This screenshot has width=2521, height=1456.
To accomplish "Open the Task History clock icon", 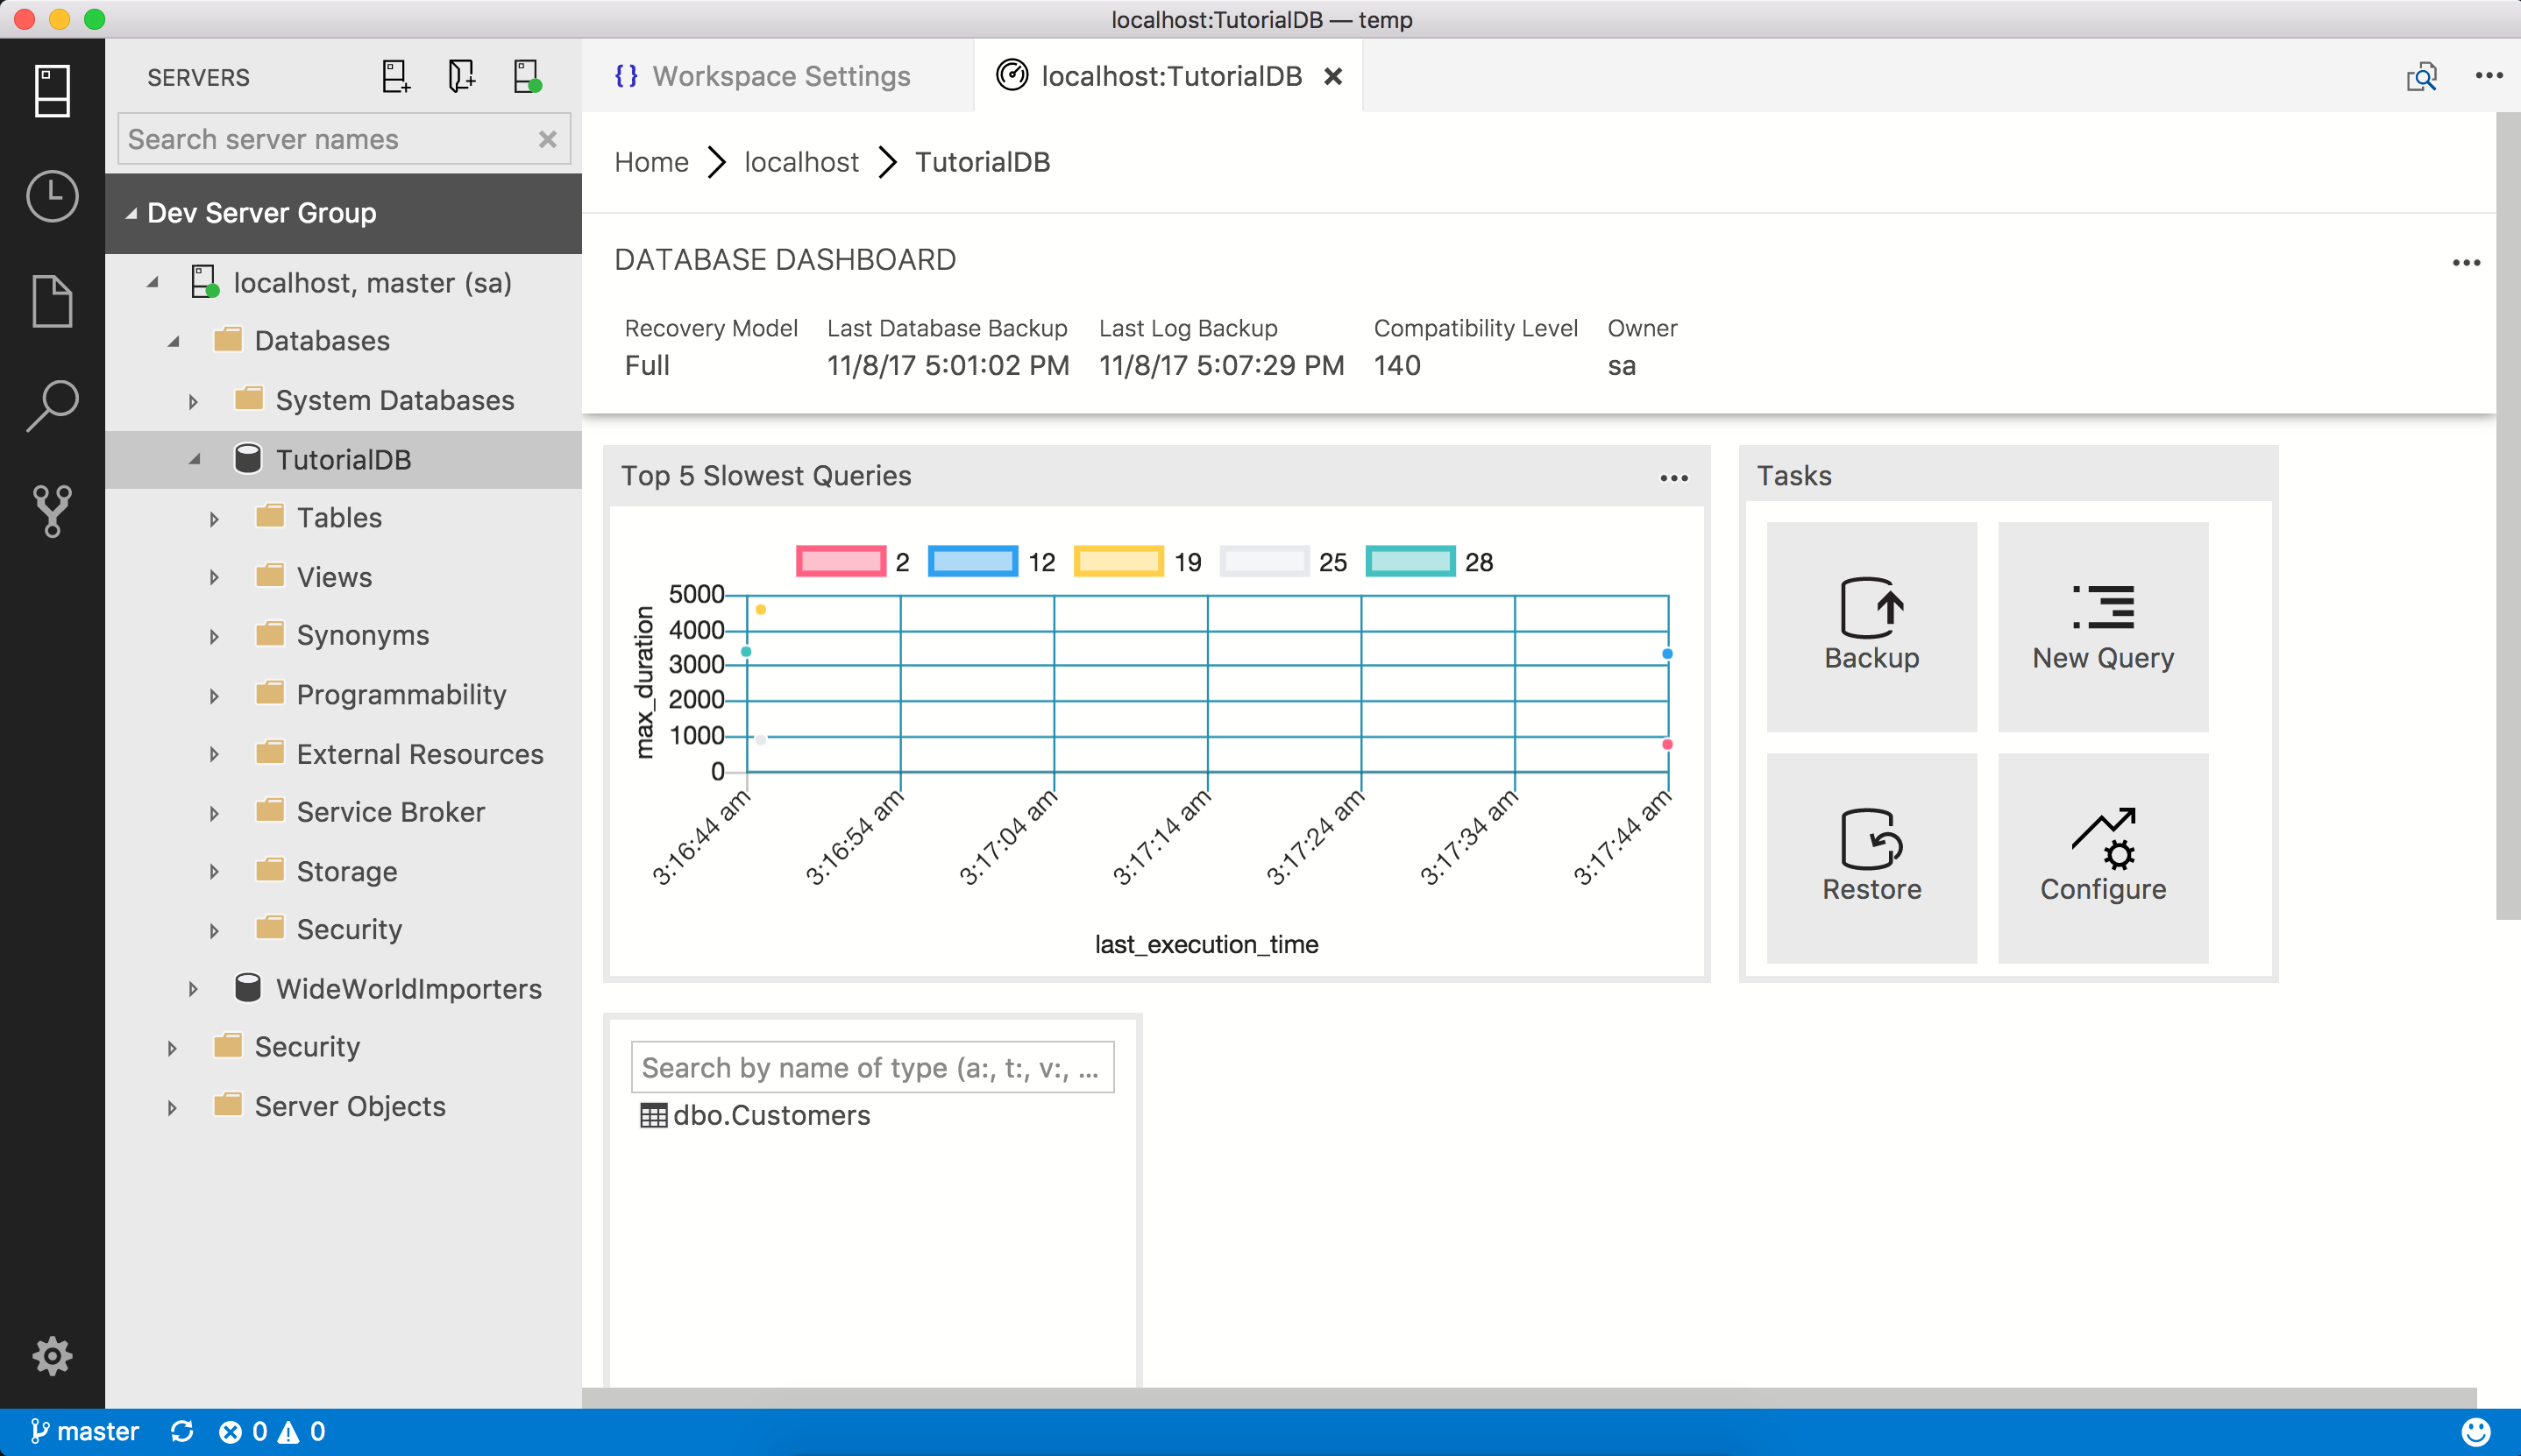I will coord(52,196).
